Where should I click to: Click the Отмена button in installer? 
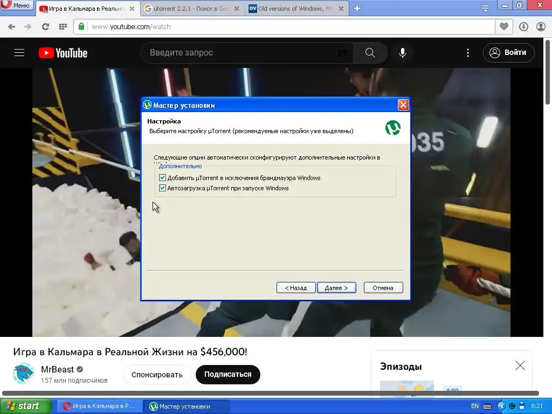[x=383, y=288]
